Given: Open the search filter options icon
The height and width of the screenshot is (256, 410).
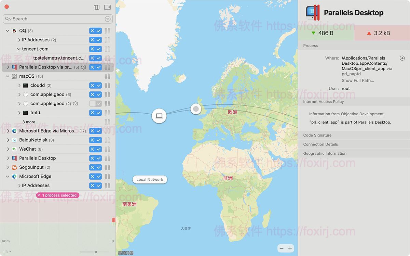Looking at the screenshot, I should pos(108,19).
